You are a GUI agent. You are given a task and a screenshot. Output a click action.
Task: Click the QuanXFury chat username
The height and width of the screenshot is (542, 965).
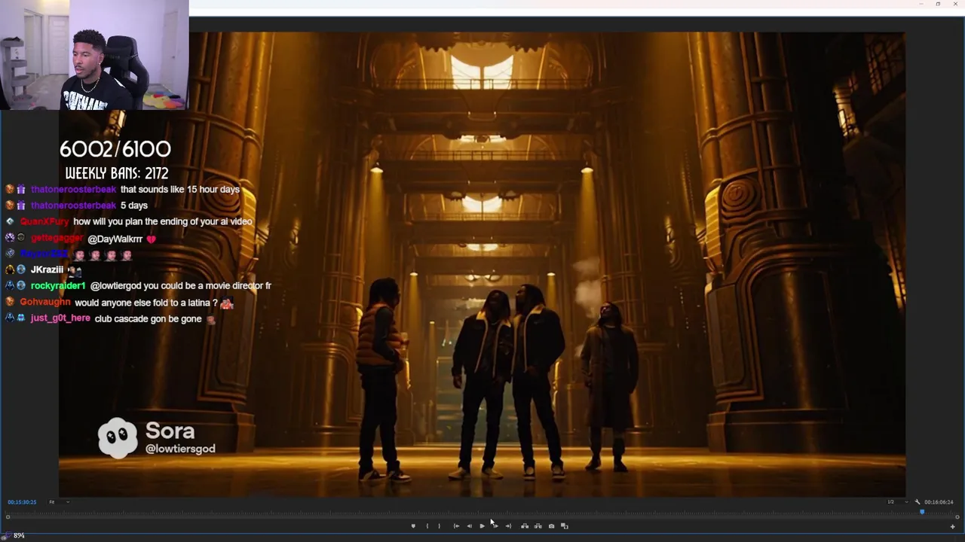pyautogui.click(x=44, y=221)
